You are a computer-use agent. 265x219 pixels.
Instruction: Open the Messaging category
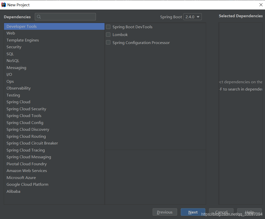coord(54,67)
